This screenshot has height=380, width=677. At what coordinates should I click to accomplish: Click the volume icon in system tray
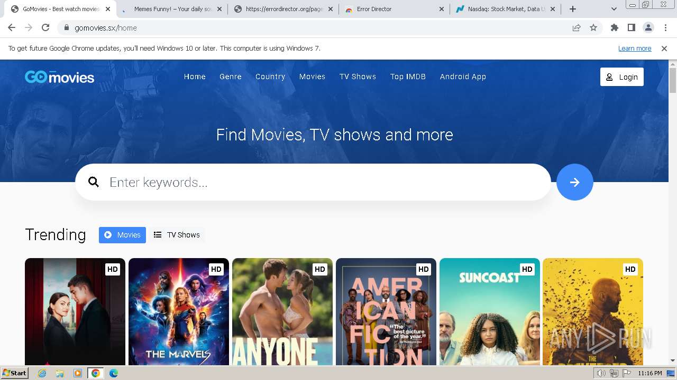click(x=601, y=373)
